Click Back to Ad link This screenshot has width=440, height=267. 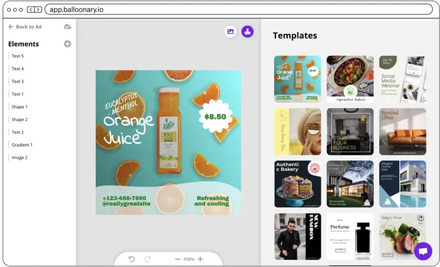25,27
